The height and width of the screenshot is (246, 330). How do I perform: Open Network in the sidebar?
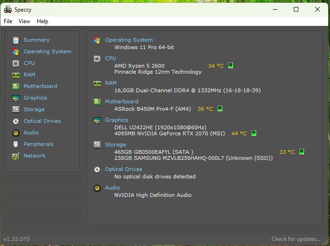coord(34,156)
